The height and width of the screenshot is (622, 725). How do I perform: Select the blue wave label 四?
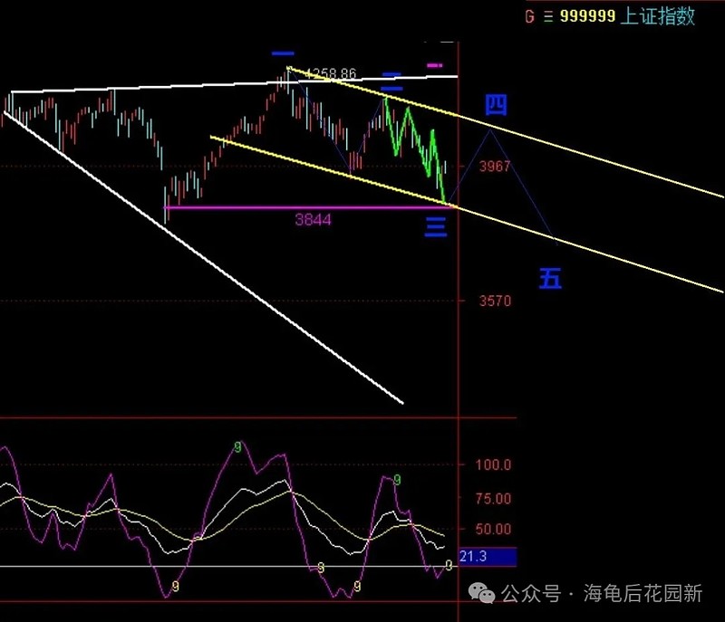pyautogui.click(x=496, y=105)
